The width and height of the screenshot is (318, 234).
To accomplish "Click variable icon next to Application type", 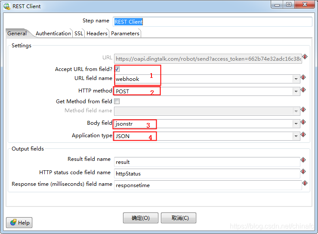I will 303,135.
